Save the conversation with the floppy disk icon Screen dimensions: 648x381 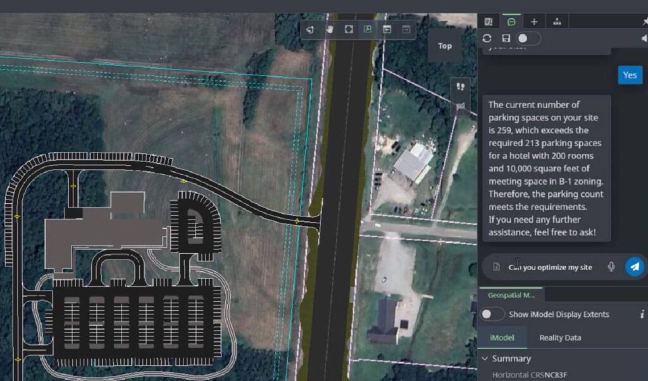click(506, 38)
